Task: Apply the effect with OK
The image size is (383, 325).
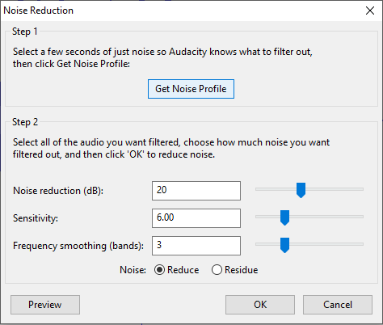Action: 260,305
